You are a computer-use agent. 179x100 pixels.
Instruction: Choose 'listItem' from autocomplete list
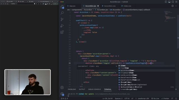tap(146, 68)
